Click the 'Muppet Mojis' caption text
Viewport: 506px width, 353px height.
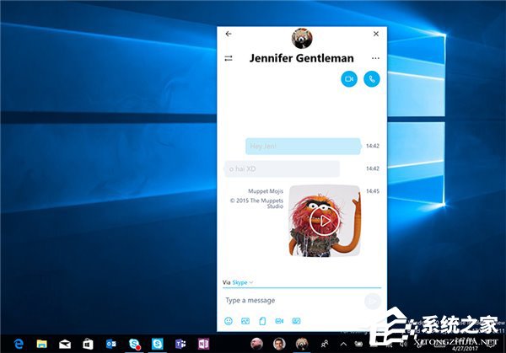(x=266, y=191)
